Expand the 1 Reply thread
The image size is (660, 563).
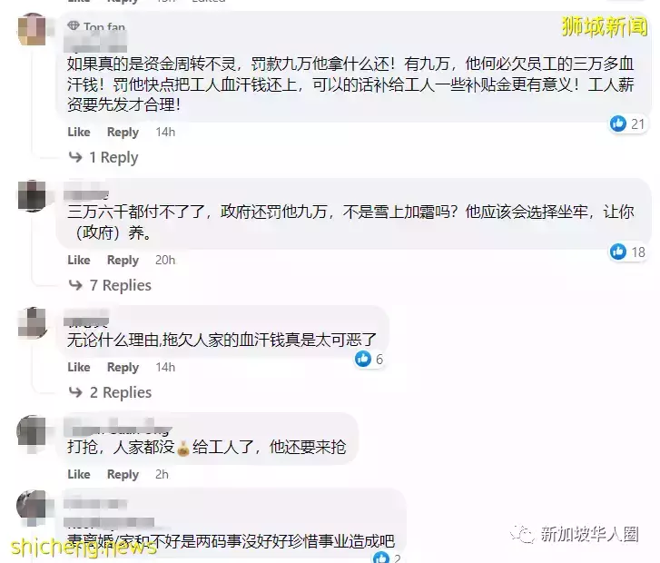113,157
